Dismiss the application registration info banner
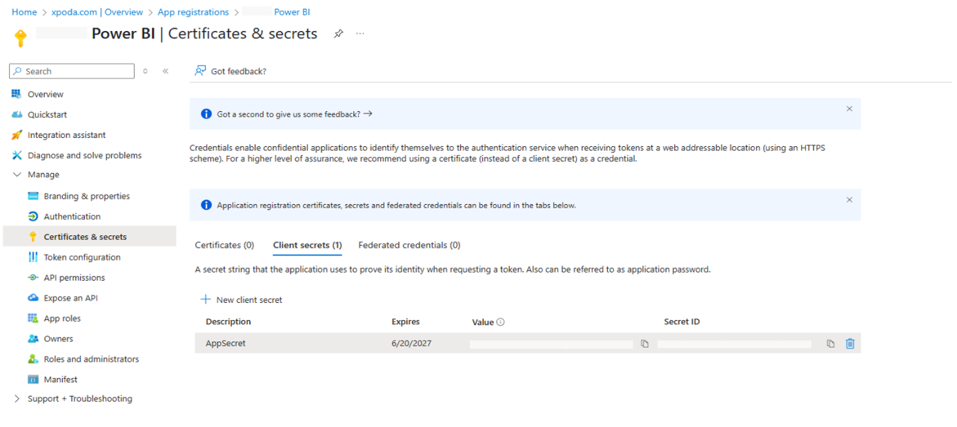This screenshot has height=427, width=957. (x=849, y=200)
